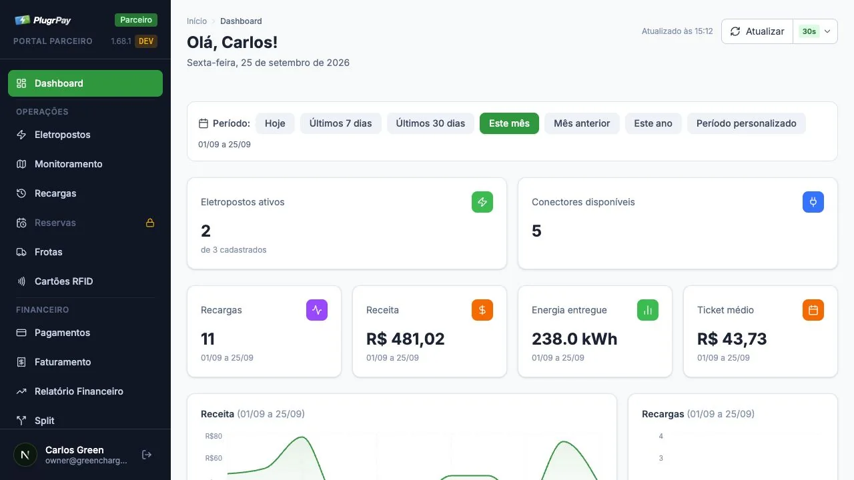Open the 30s refresh interval dropdown
Screen dimensions: 854x480
coord(815,31)
